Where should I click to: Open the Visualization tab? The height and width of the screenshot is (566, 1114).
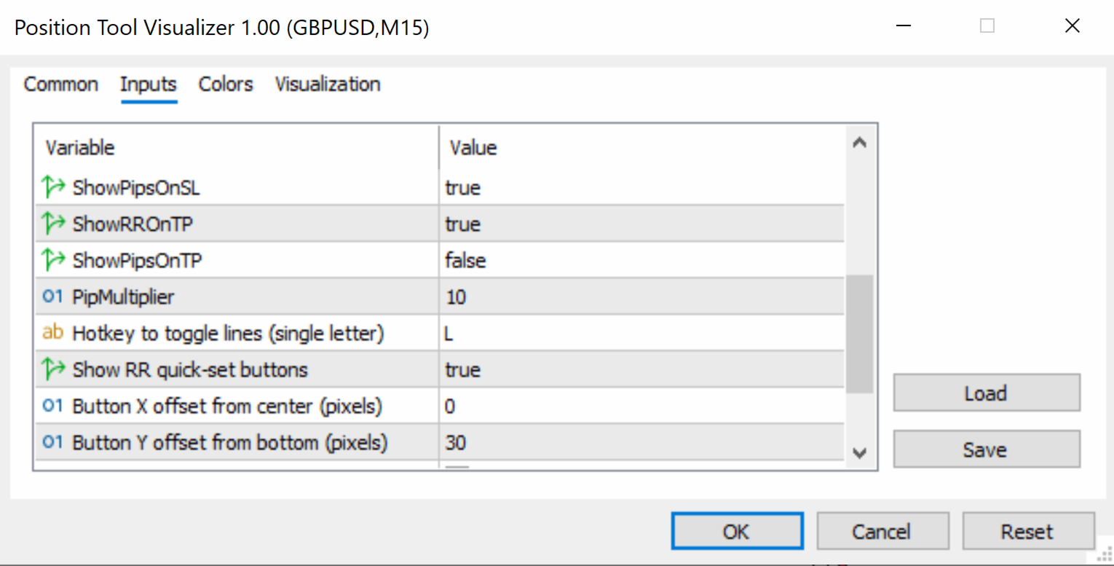328,84
